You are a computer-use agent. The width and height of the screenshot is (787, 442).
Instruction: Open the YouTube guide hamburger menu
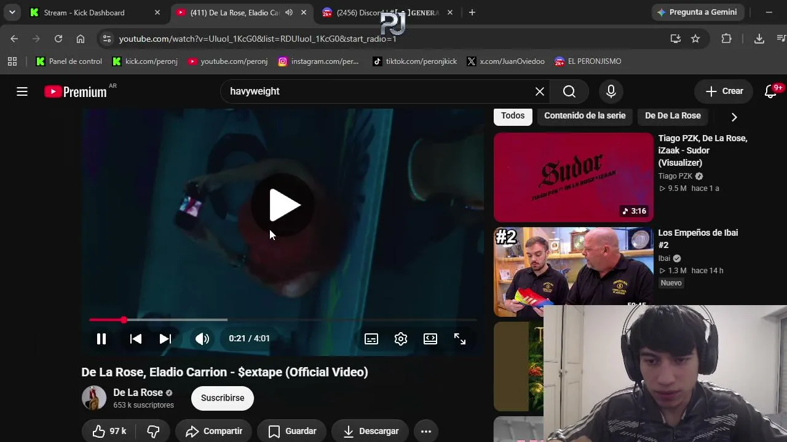point(22,91)
